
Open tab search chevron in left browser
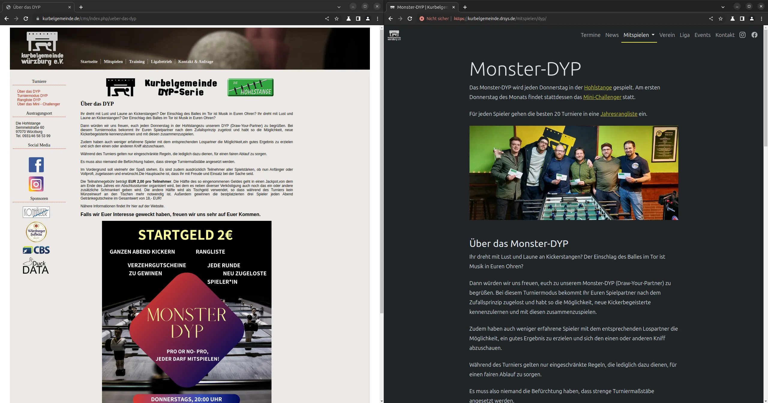(339, 7)
